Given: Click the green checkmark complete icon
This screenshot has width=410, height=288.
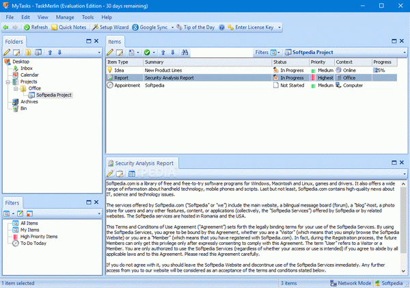Looking at the screenshot, I should 147,53.
